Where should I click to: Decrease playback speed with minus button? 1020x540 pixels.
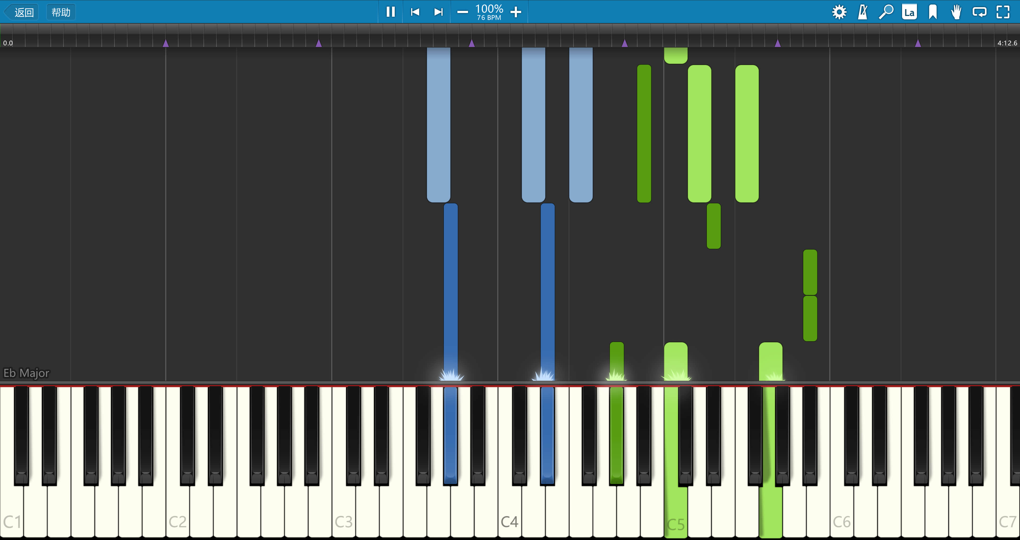click(x=462, y=12)
